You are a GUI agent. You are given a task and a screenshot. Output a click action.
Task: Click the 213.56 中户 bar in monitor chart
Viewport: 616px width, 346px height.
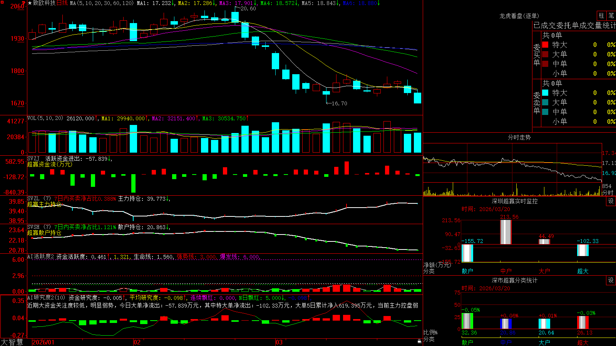[506, 232]
